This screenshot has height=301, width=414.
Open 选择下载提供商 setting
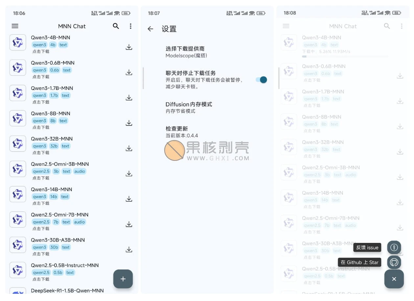(207, 52)
